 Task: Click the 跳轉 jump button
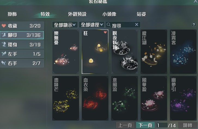point(188,125)
